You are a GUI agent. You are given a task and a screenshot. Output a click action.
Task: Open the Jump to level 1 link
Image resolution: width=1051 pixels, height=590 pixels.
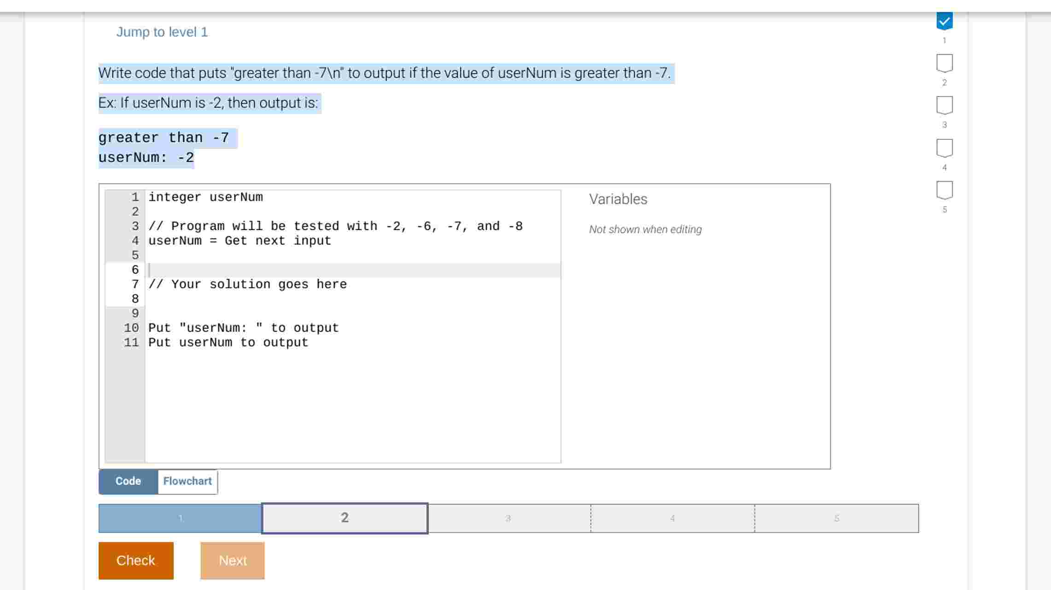162,32
